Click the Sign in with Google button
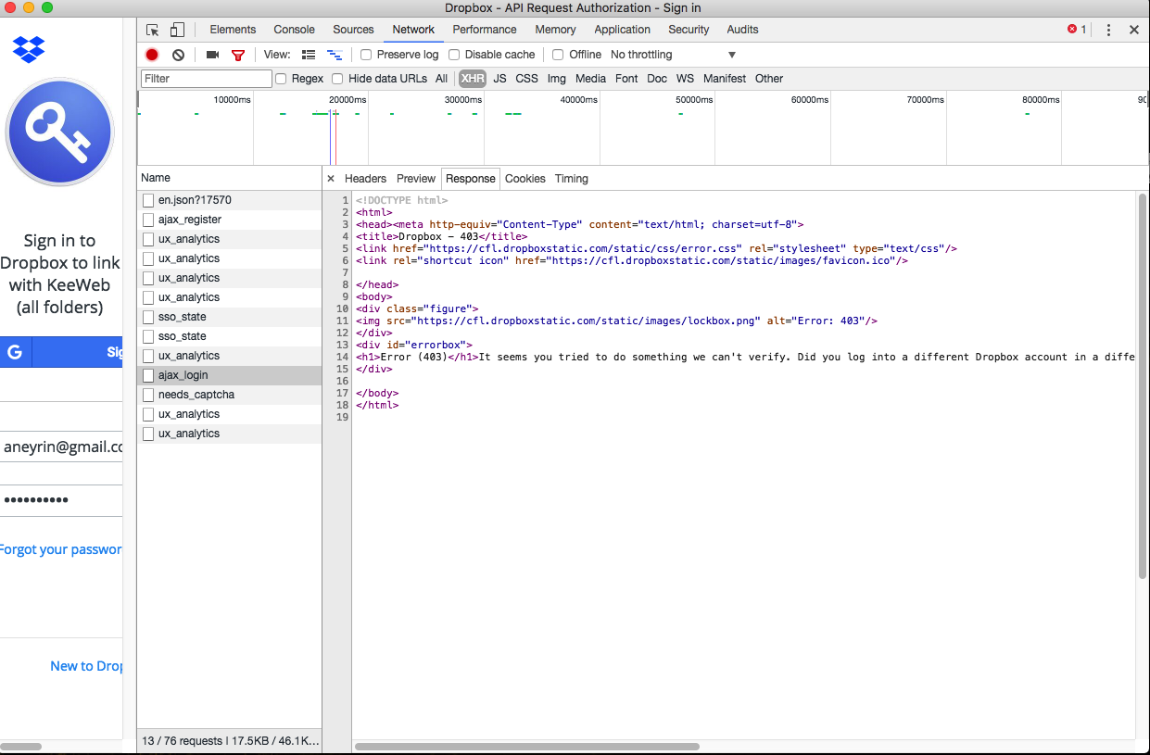1150x755 pixels. point(61,352)
